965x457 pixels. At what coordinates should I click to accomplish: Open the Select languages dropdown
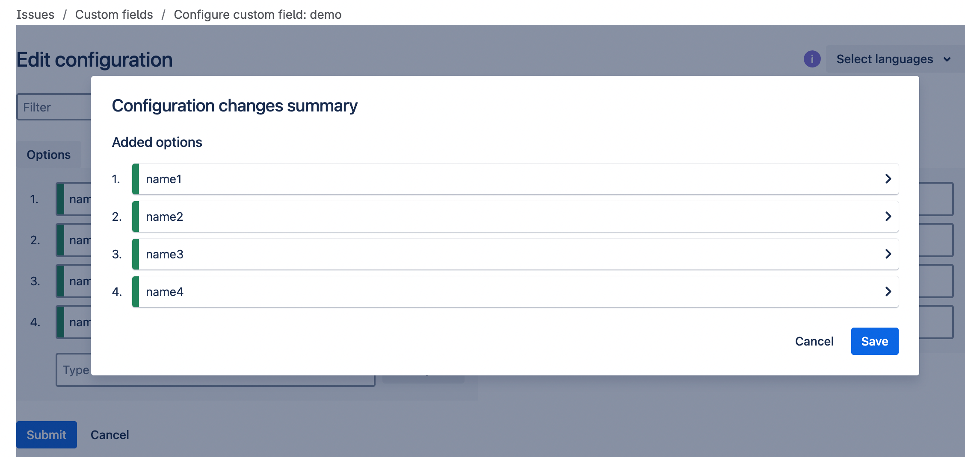click(x=894, y=59)
